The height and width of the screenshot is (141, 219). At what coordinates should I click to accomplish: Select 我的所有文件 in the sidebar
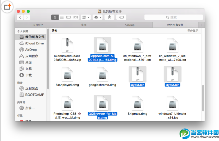coord(31,37)
